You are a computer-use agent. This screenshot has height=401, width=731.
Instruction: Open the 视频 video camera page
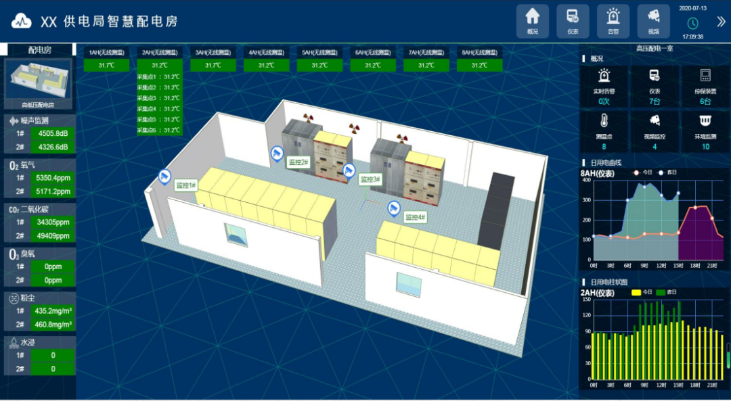pos(653,20)
